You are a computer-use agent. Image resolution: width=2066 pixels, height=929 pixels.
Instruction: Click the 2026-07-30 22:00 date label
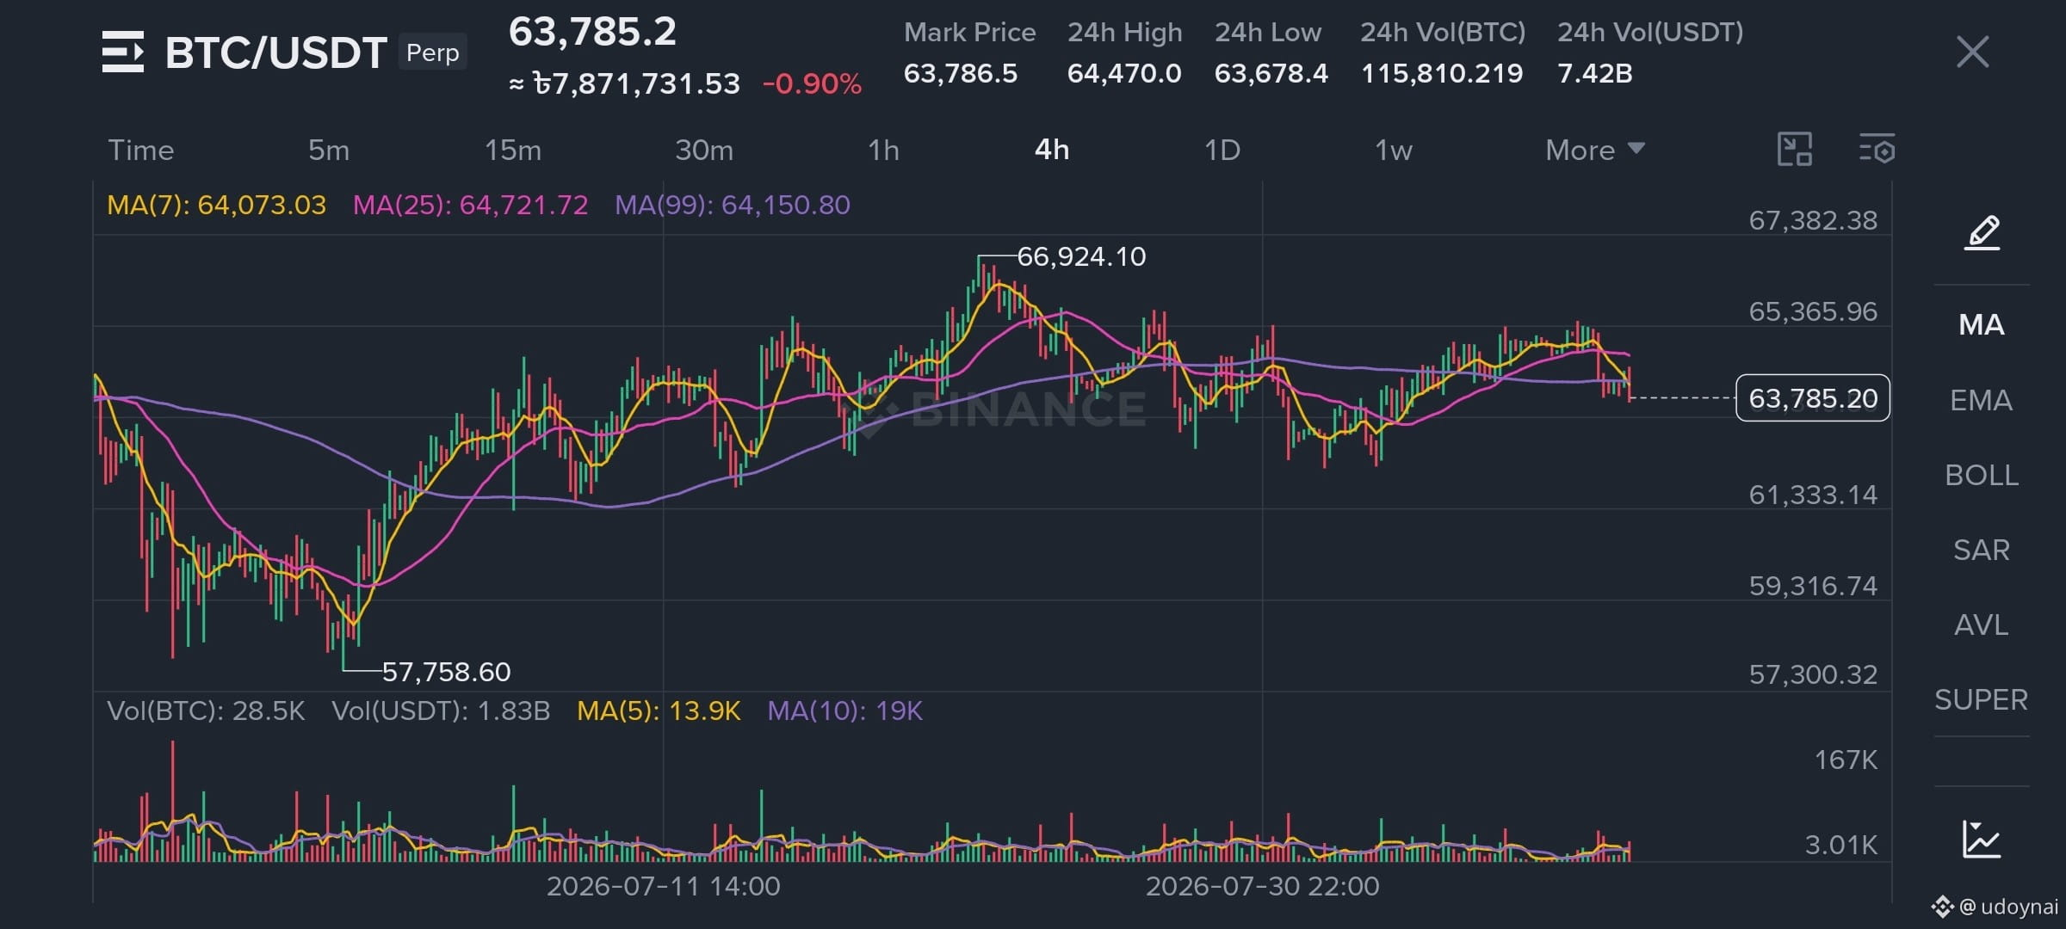[x=1263, y=886]
